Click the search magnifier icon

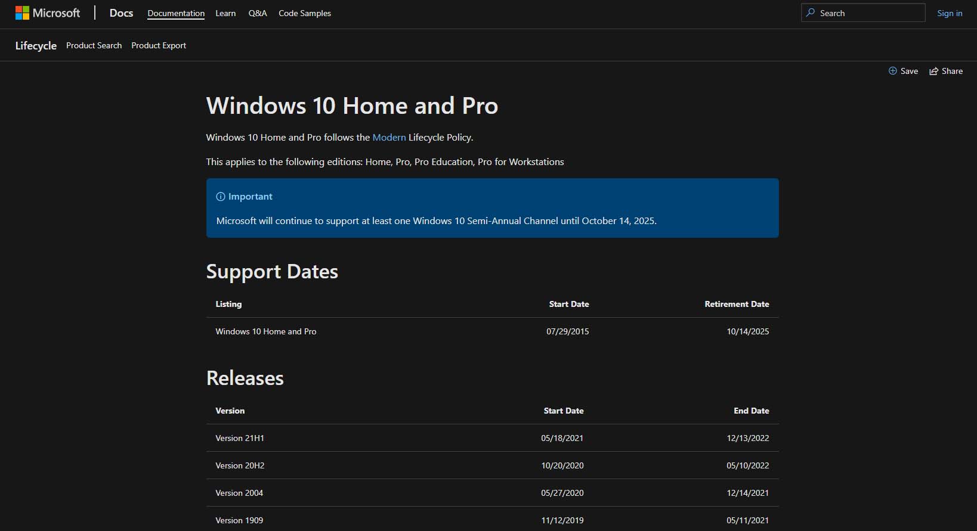pyautogui.click(x=810, y=13)
